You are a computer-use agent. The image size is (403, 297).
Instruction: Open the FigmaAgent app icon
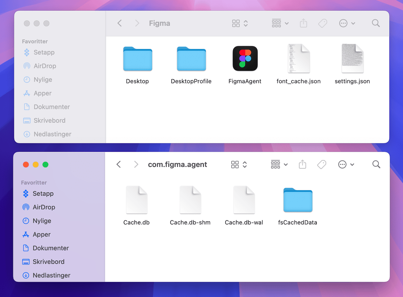[245, 59]
